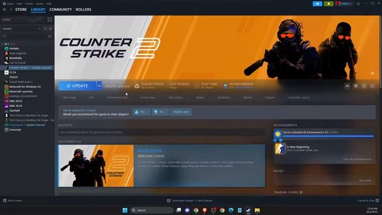Open the Friends menu
The height and width of the screenshot is (215, 382).
coord(29,4)
